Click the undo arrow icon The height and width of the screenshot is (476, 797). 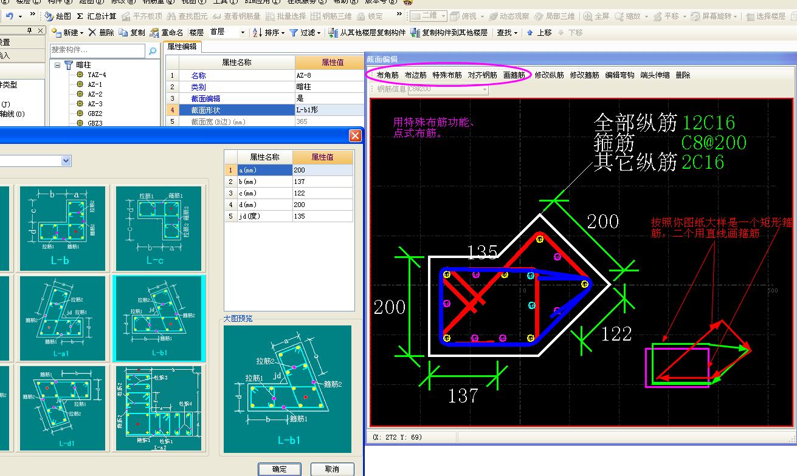pyautogui.click(x=10, y=16)
